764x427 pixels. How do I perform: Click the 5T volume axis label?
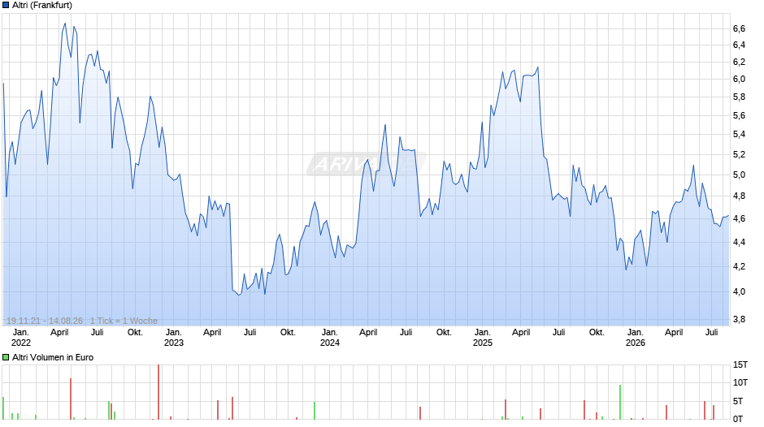738,401
